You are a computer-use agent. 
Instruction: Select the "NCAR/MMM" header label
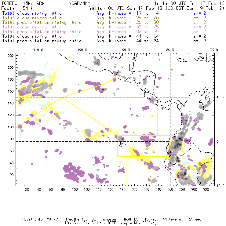pos(80,3)
